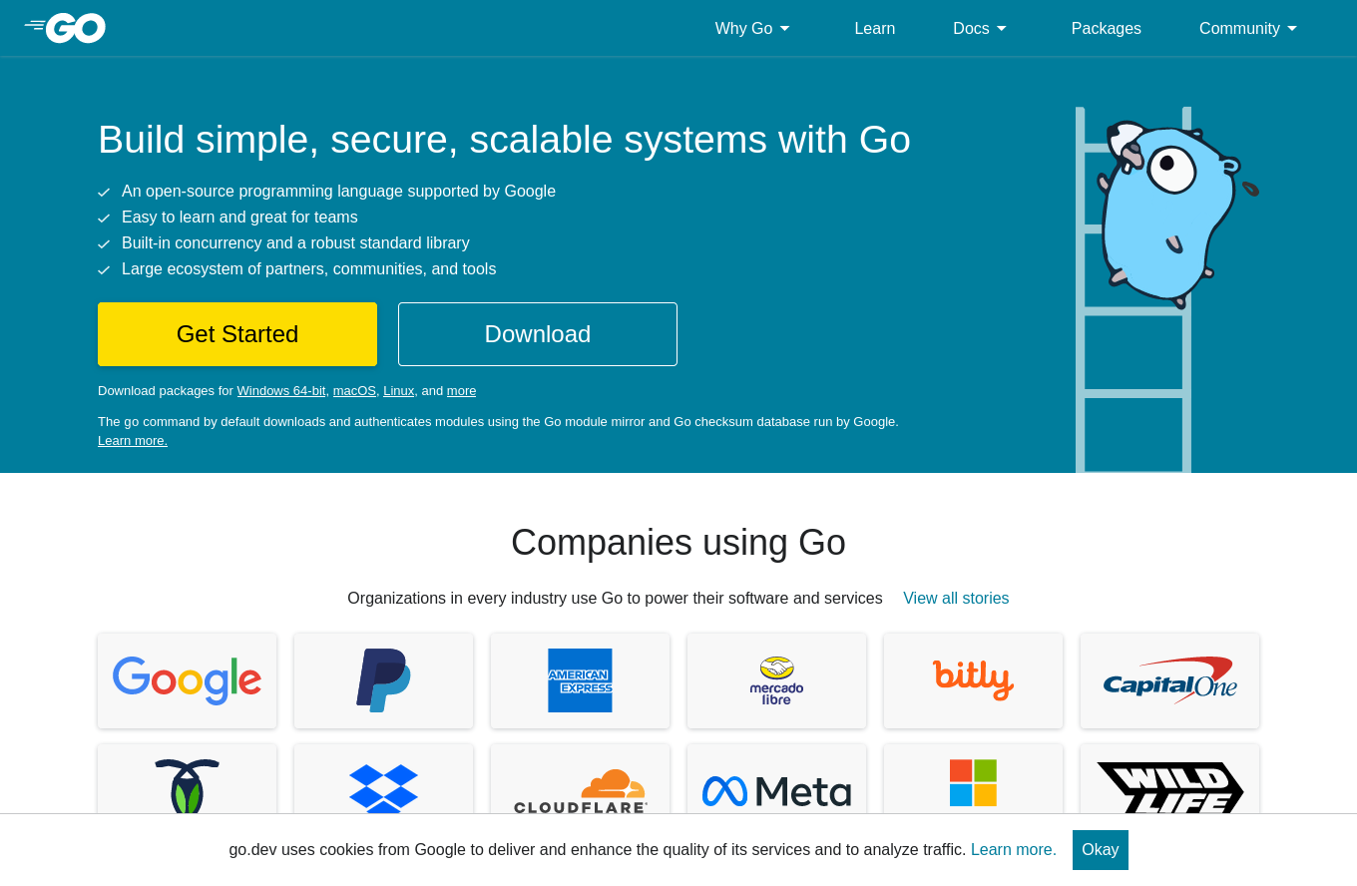Click 'An open-source programming language supported by Google'
The height and width of the screenshot is (886, 1357).
click(338, 192)
